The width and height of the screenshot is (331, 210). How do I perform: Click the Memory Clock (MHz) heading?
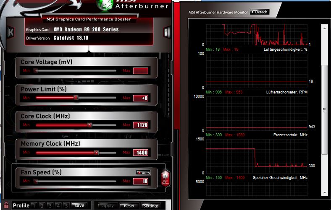click(50, 144)
